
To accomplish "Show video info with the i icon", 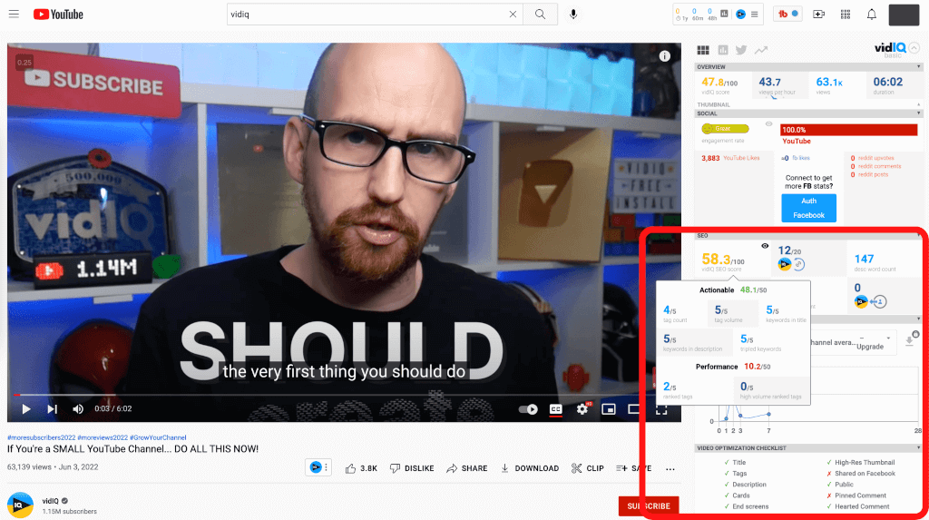I will [664, 56].
